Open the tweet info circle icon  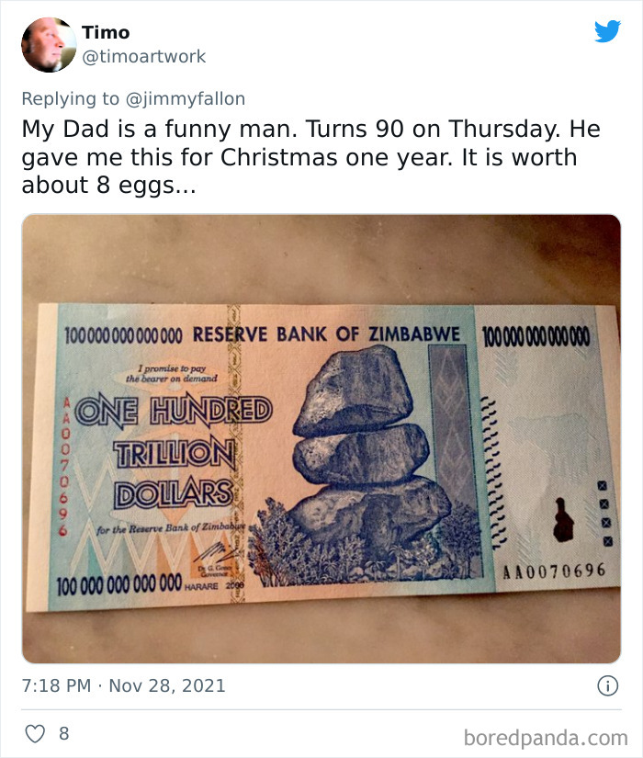tap(606, 685)
